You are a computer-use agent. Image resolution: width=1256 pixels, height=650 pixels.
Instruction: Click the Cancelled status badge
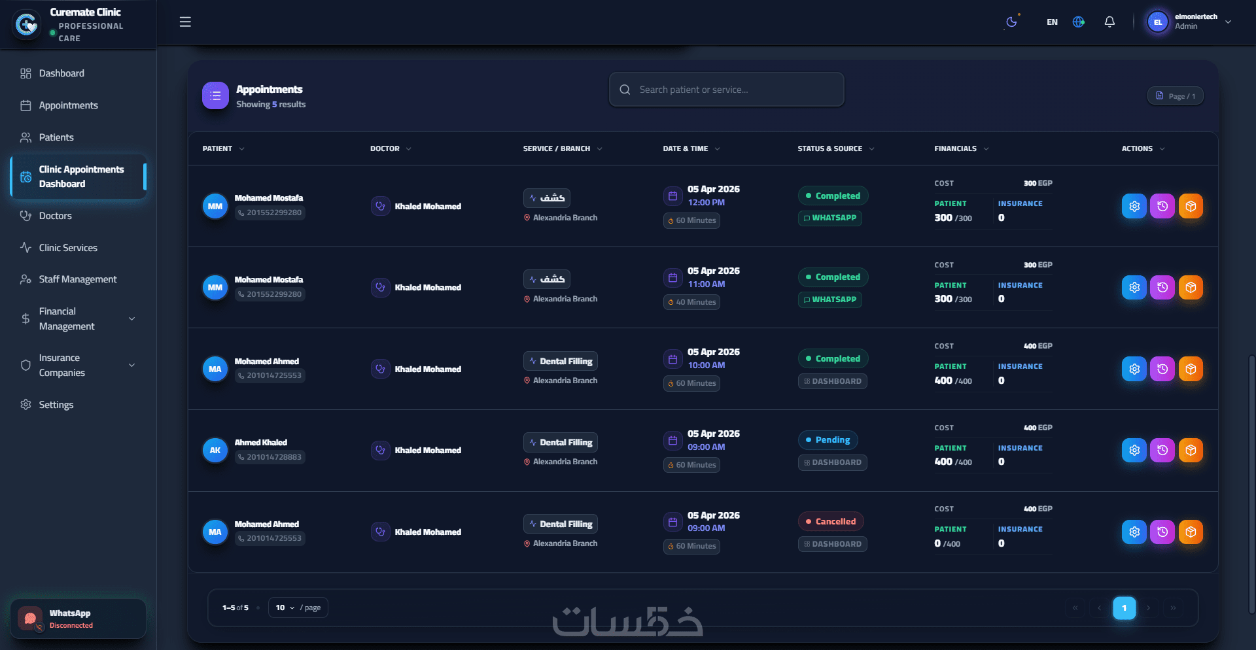click(x=831, y=521)
